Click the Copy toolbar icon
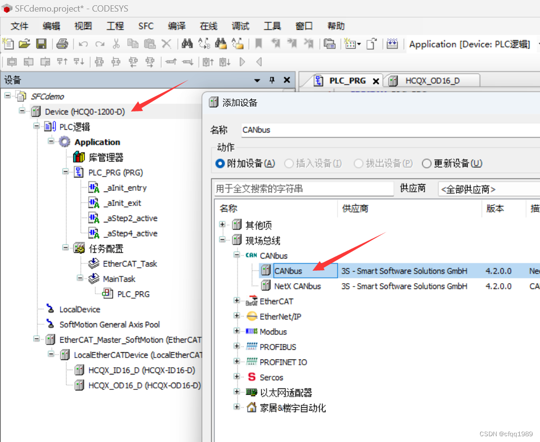The width and height of the screenshot is (540, 442). [x=133, y=44]
